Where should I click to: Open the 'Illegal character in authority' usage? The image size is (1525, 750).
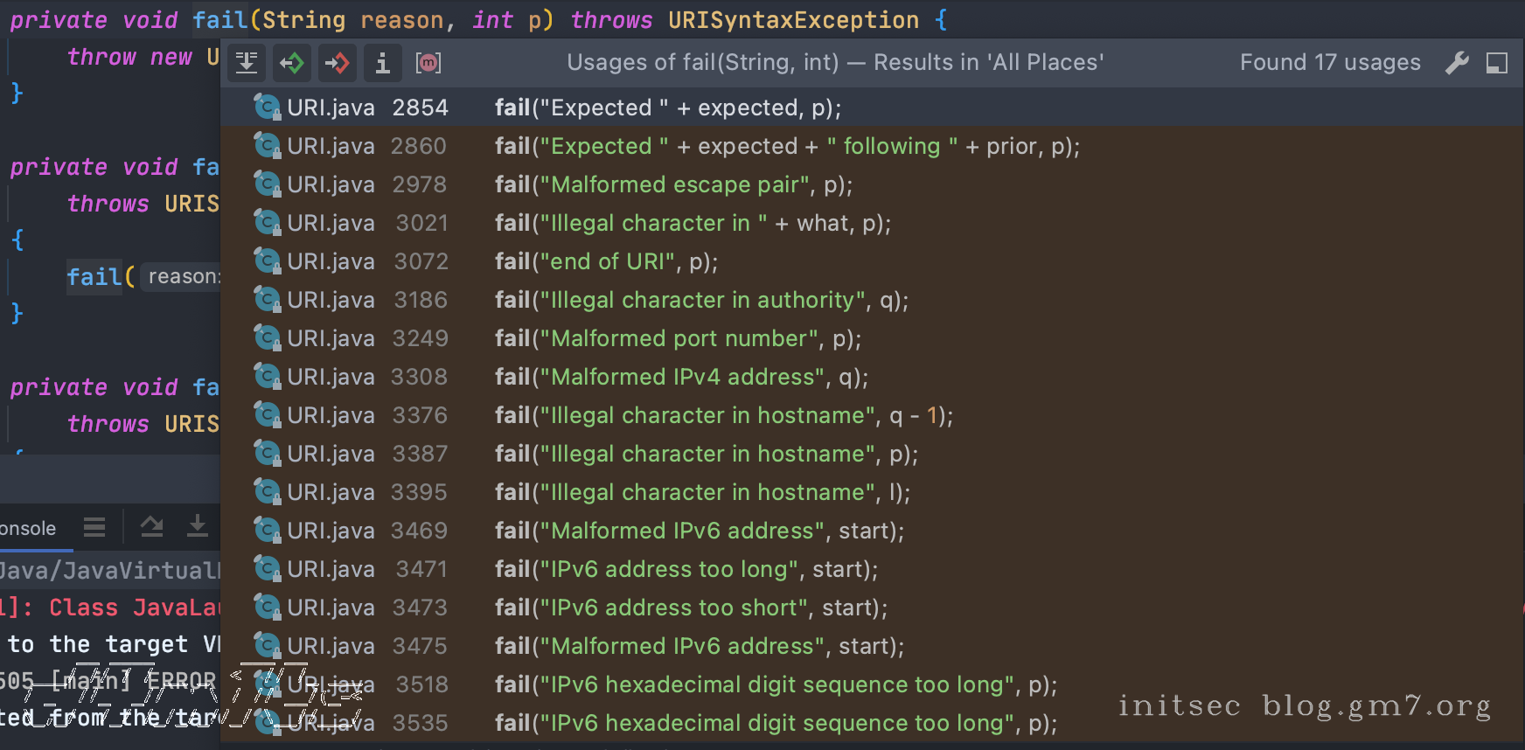[x=700, y=300]
